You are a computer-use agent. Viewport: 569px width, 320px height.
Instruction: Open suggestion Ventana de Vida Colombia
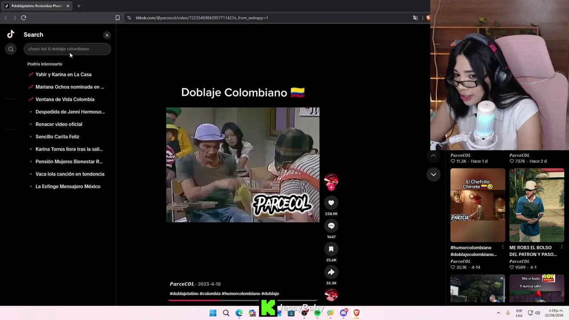coord(65,100)
